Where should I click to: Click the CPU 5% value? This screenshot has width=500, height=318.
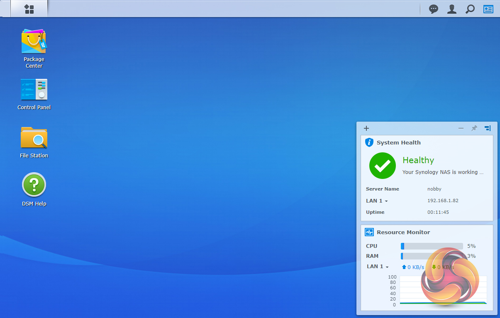471,246
